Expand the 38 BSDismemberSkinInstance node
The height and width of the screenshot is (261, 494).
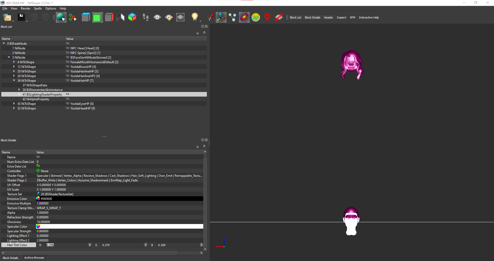point(19,90)
